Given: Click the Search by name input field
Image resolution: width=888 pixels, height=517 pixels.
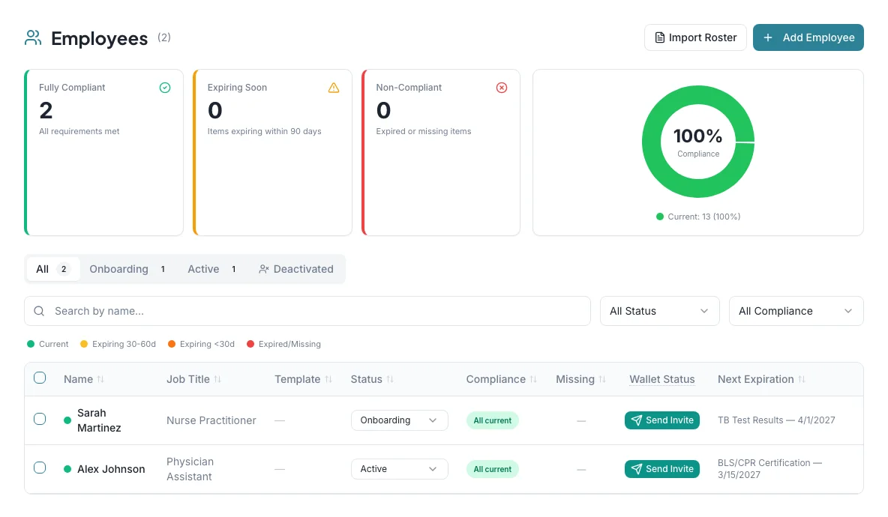Looking at the screenshot, I should click(x=307, y=311).
